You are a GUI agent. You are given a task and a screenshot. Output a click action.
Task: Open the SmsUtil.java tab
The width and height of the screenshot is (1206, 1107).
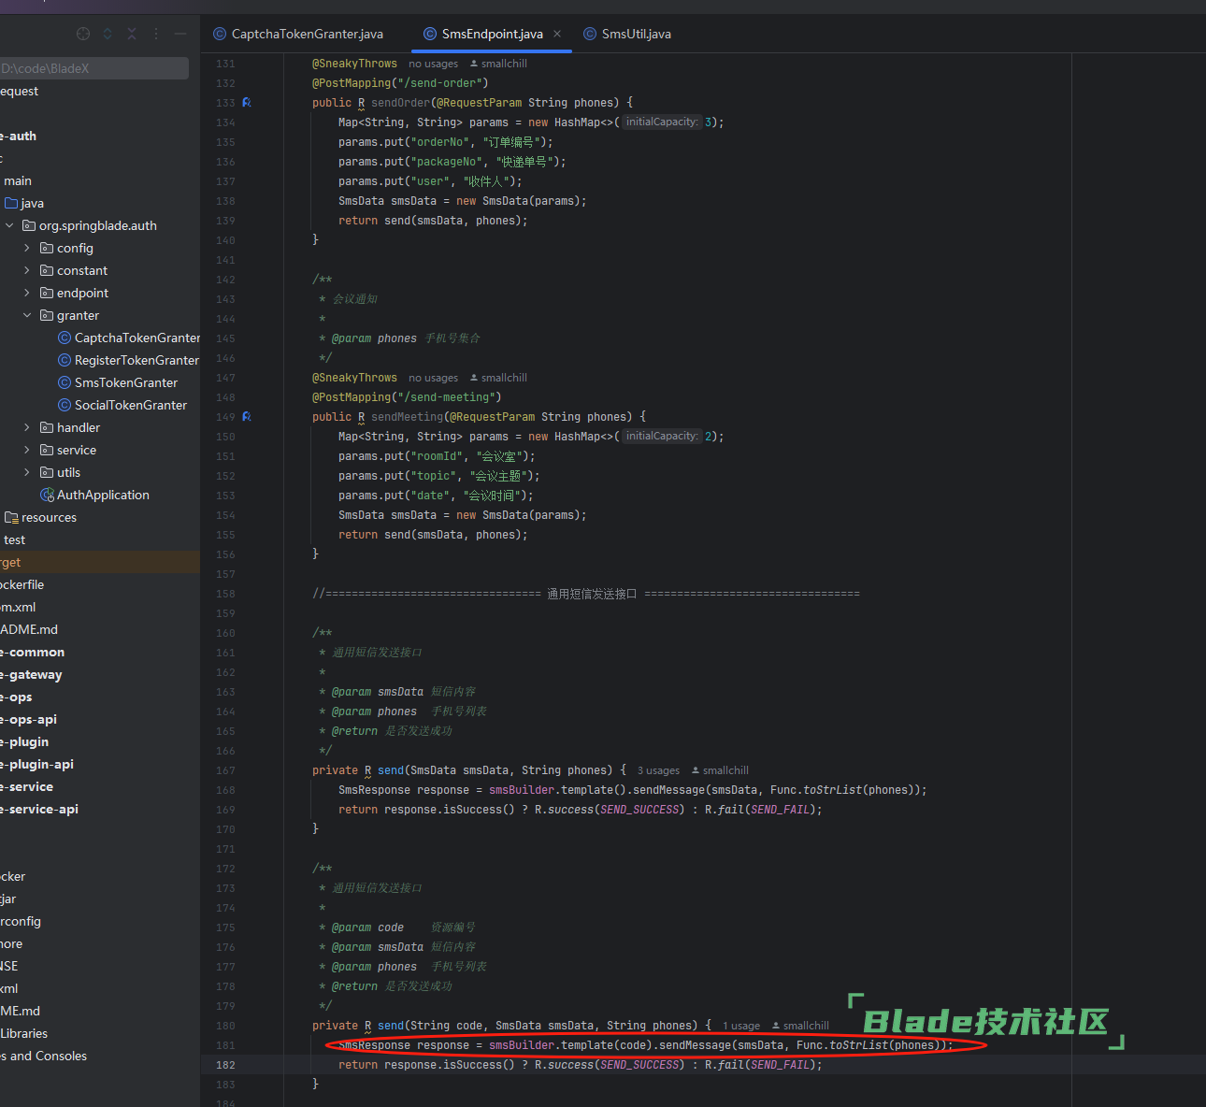pos(627,34)
